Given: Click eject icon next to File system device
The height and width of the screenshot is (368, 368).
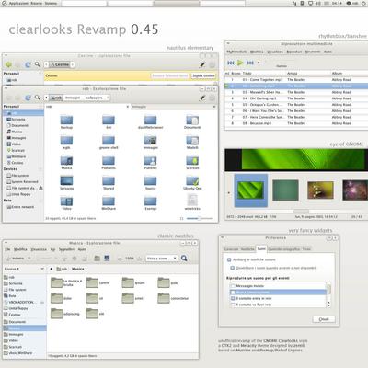Looking at the screenshot, I should point(40,188).
